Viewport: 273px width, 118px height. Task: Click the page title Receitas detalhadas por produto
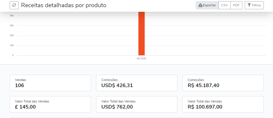63,5
